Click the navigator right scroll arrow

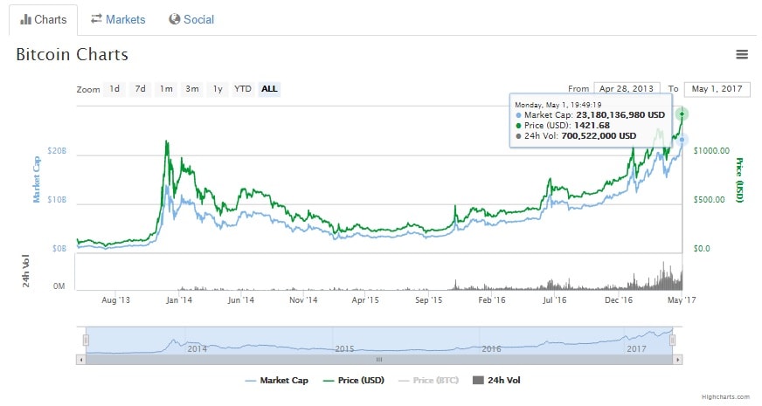tap(677, 359)
